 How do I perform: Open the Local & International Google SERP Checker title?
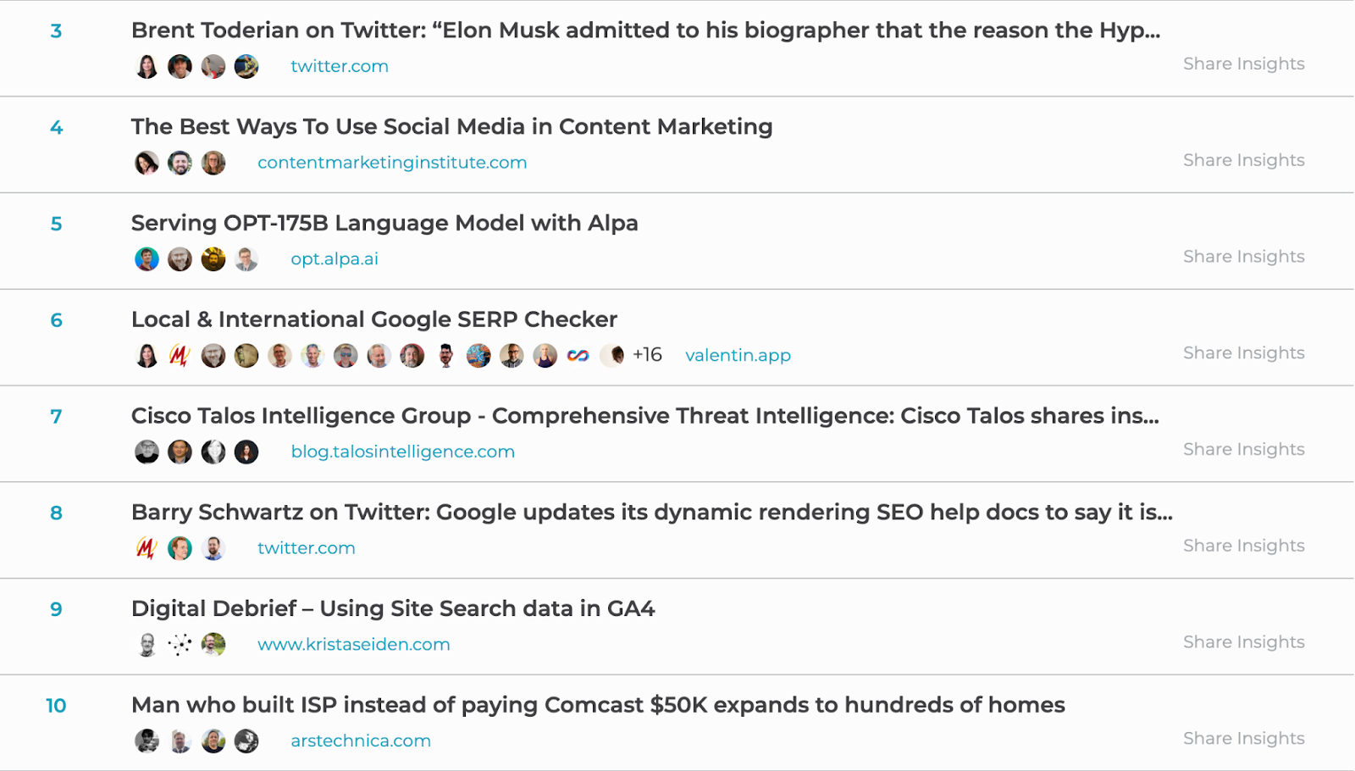[x=374, y=319]
